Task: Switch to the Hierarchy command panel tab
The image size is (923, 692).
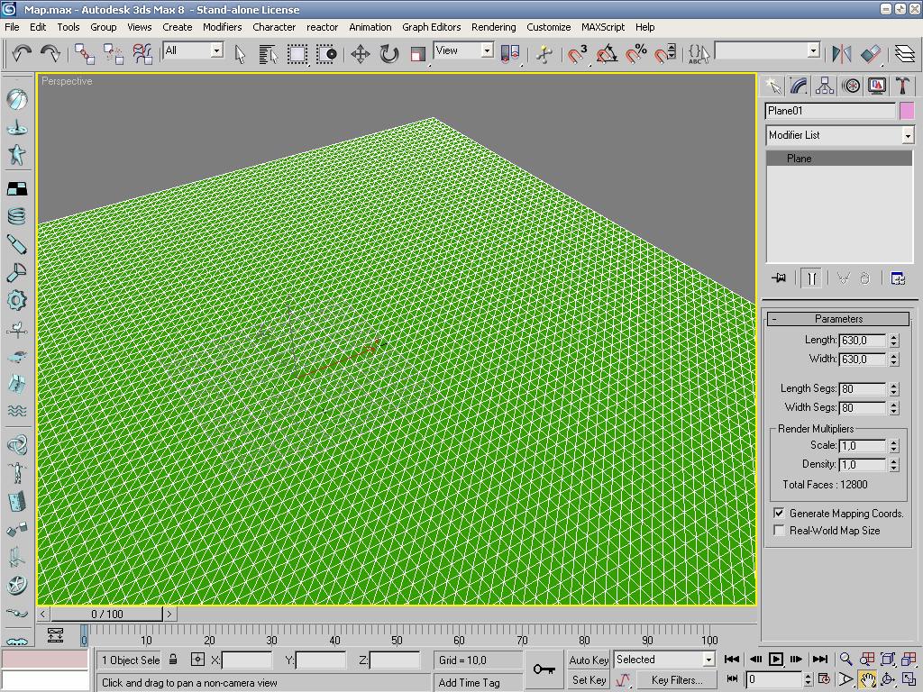Action: [x=824, y=86]
